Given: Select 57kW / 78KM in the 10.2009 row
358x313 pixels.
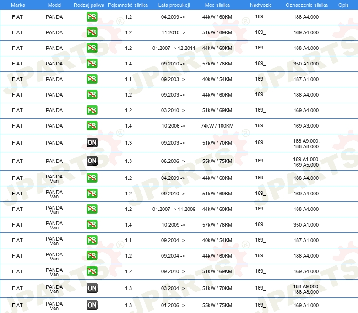Looking at the screenshot, I should tap(217, 225).
